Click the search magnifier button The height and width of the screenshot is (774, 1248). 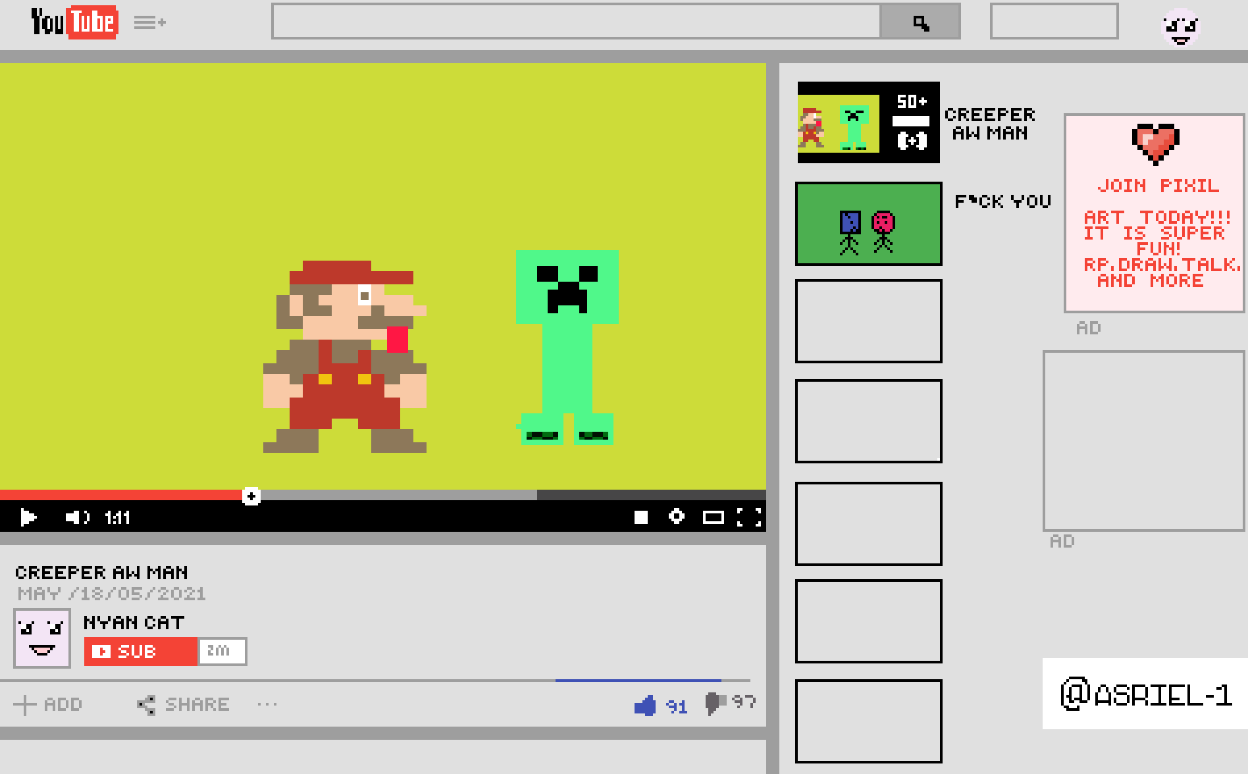click(x=921, y=22)
